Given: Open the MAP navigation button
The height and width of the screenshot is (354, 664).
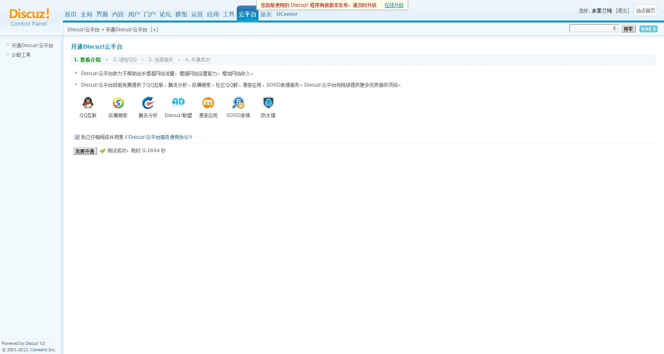Looking at the screenshot, I should pyautogui.click(x=649, y=29).
